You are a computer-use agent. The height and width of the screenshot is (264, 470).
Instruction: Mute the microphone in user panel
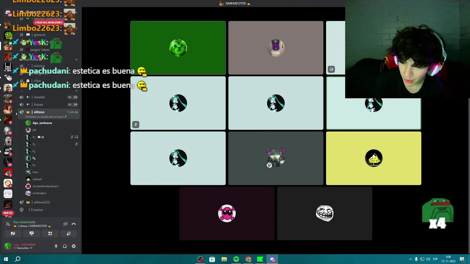pos(56,246)
